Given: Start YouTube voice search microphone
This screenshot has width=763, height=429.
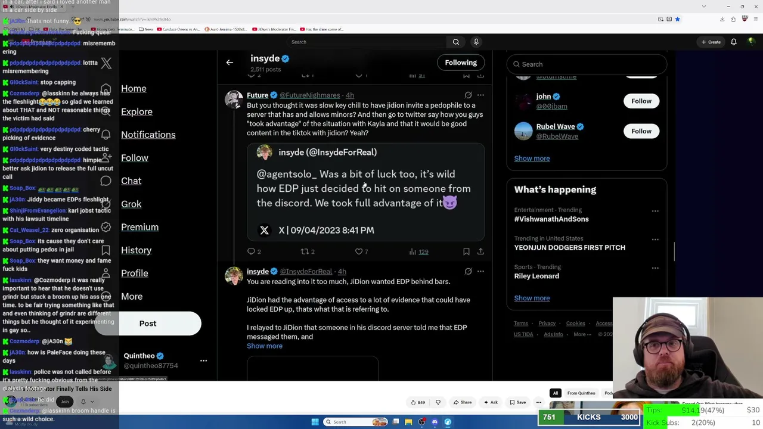Looking at the screenshot, I should point(476,42).
